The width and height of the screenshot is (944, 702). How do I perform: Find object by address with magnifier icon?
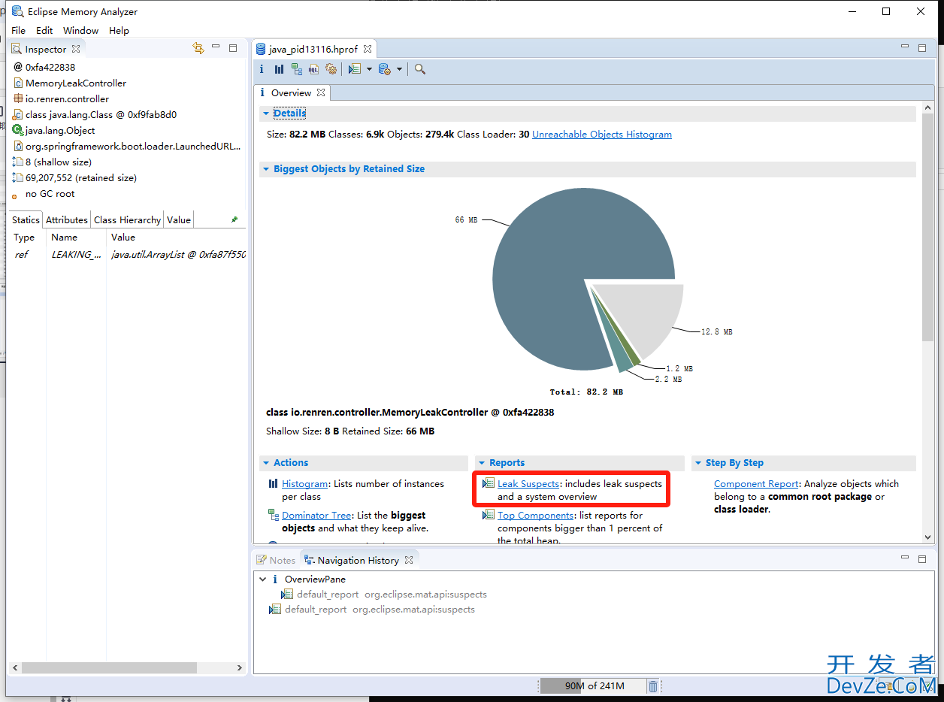[420, 69]
